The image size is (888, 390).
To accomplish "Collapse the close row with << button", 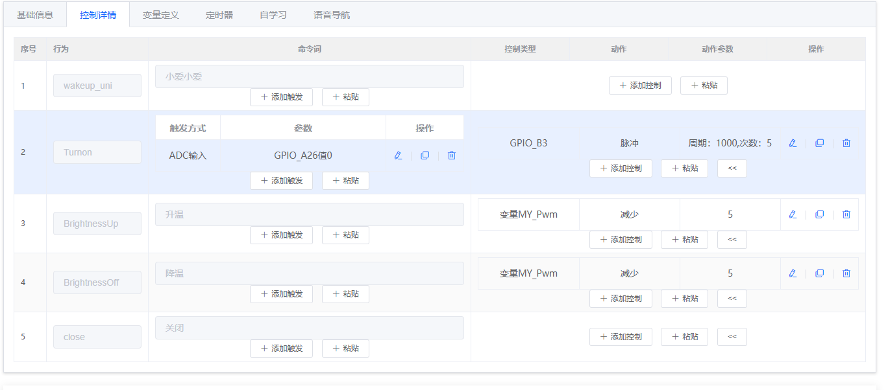I will coord(732,336).
